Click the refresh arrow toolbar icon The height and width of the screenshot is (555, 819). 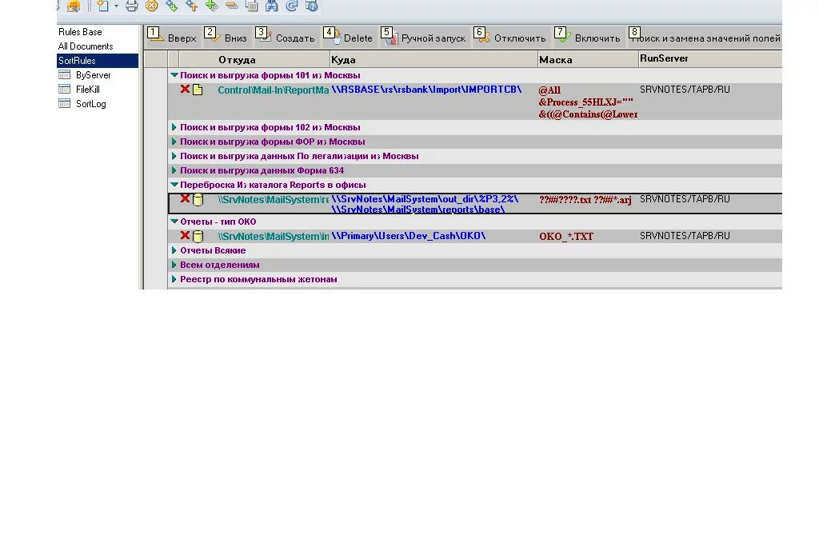pos(291,6)
